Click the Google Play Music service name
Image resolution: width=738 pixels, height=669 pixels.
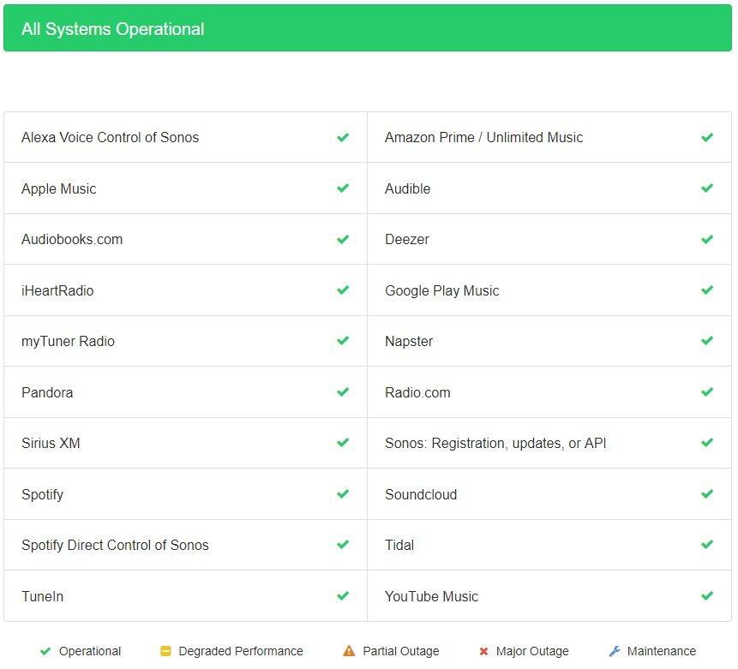[441, 290]
